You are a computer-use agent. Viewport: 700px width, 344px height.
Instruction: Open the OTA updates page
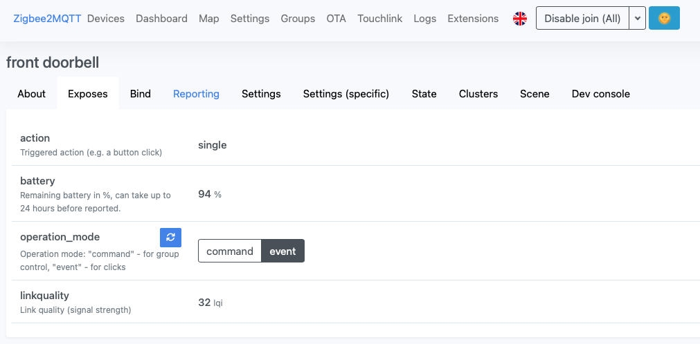[x=336, y=19]
